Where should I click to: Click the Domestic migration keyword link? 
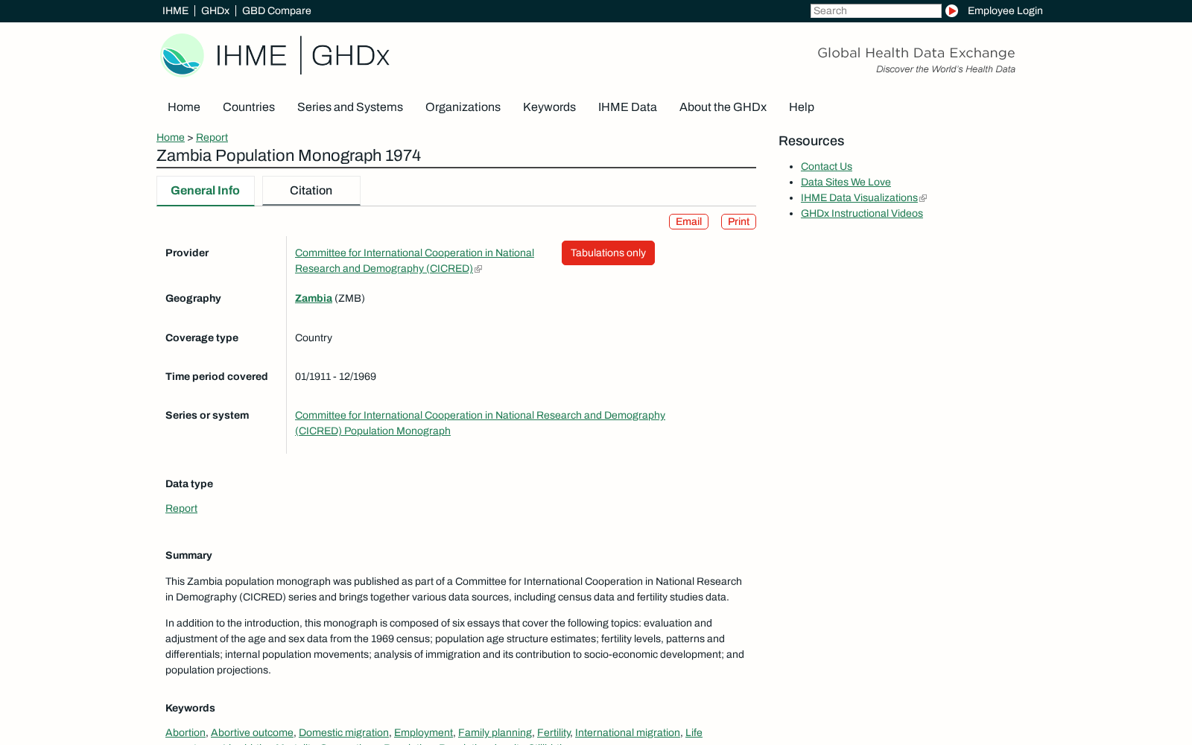343,732
